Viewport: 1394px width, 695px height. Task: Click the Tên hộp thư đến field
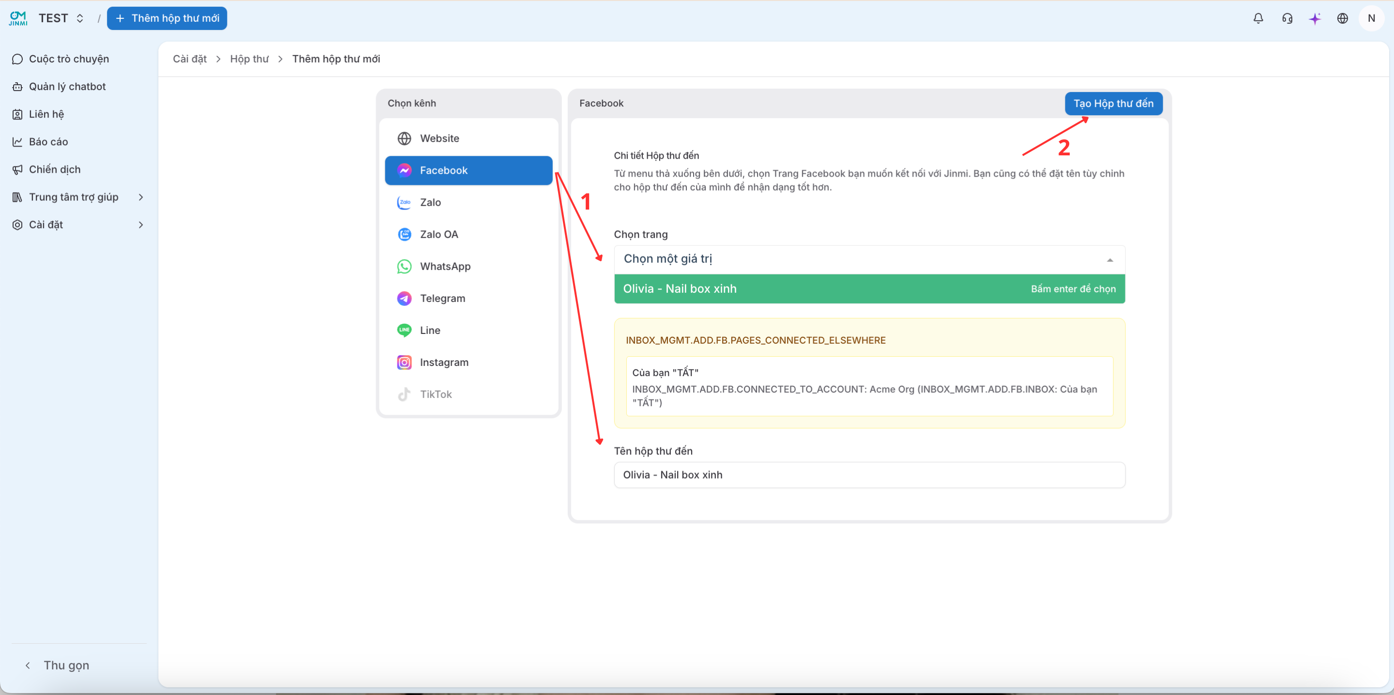pos(869,475)
